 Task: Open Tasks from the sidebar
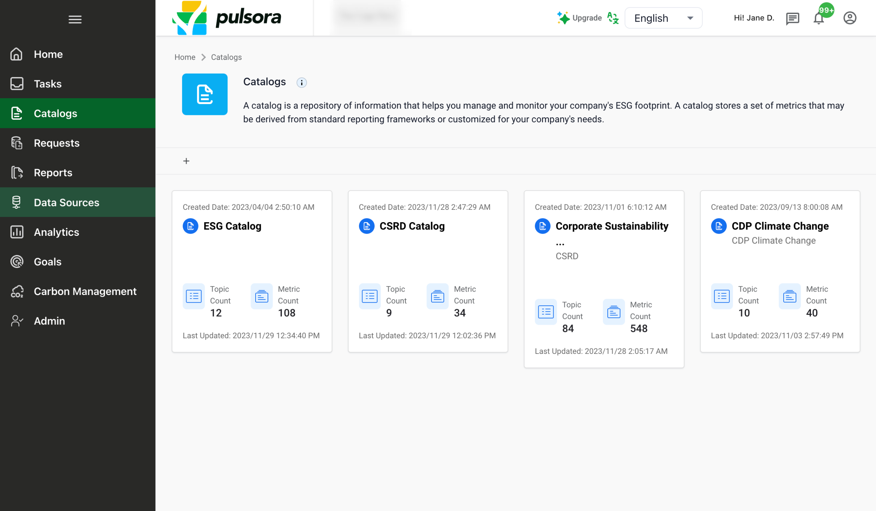tap(48, 84)
